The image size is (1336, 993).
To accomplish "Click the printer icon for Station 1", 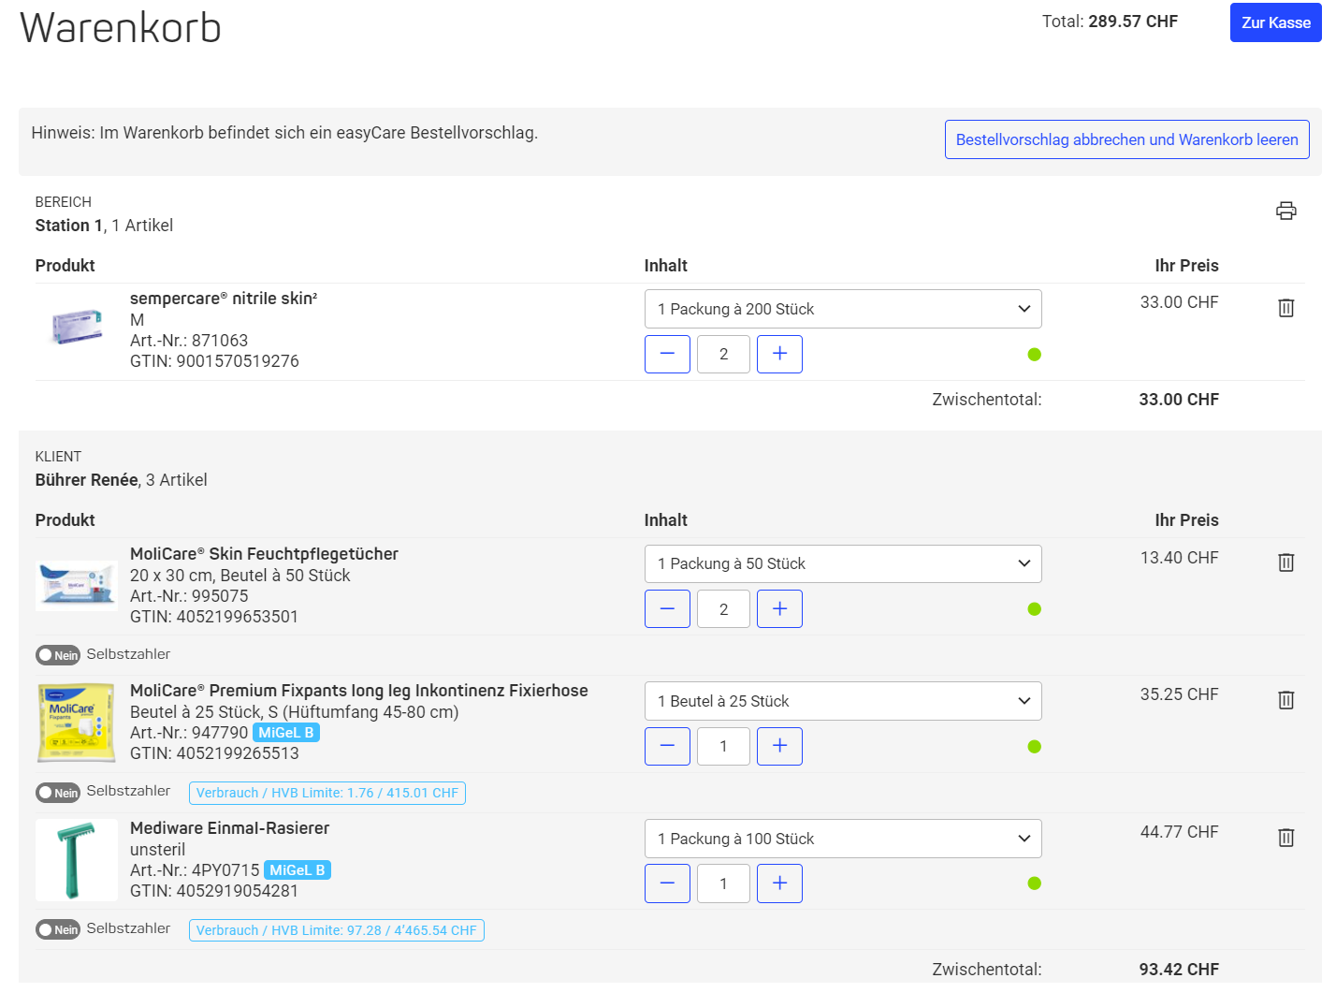I will 1286,211.
